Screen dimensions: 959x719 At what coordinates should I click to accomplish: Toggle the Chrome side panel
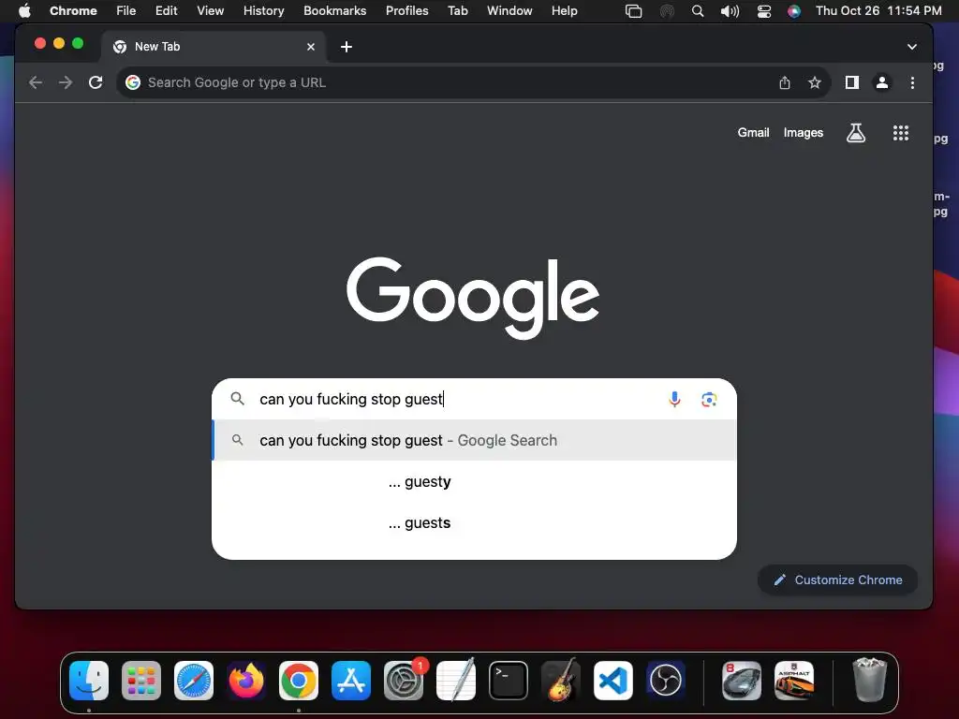coord(852,82)
